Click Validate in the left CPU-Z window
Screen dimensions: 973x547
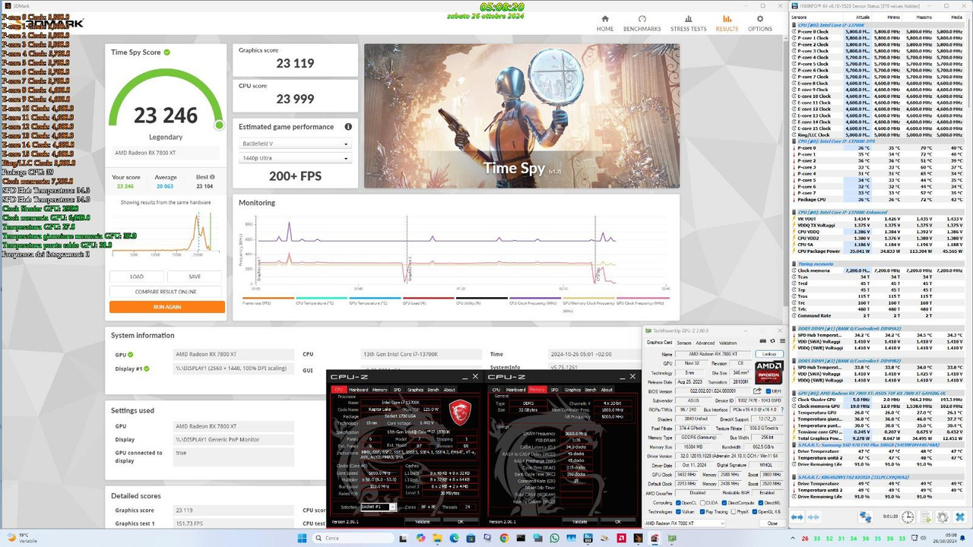422,522
